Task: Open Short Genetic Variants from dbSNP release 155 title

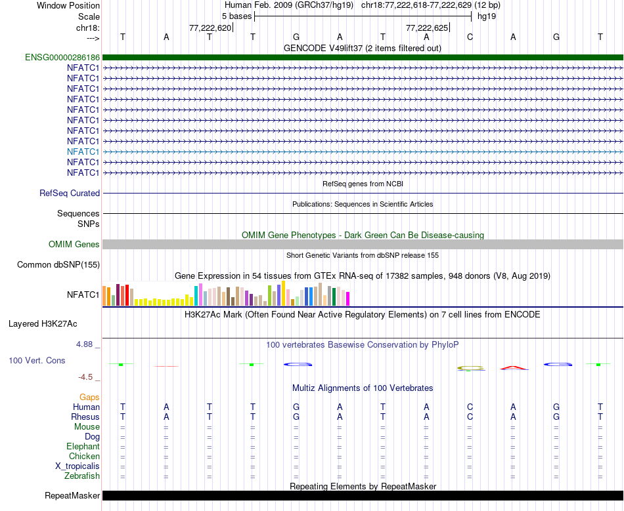Action: tap(363, 256)
